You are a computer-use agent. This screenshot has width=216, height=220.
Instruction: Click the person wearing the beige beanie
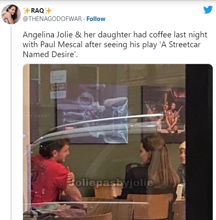[181, 162]
